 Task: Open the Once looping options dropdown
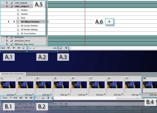tap(7, 98)
